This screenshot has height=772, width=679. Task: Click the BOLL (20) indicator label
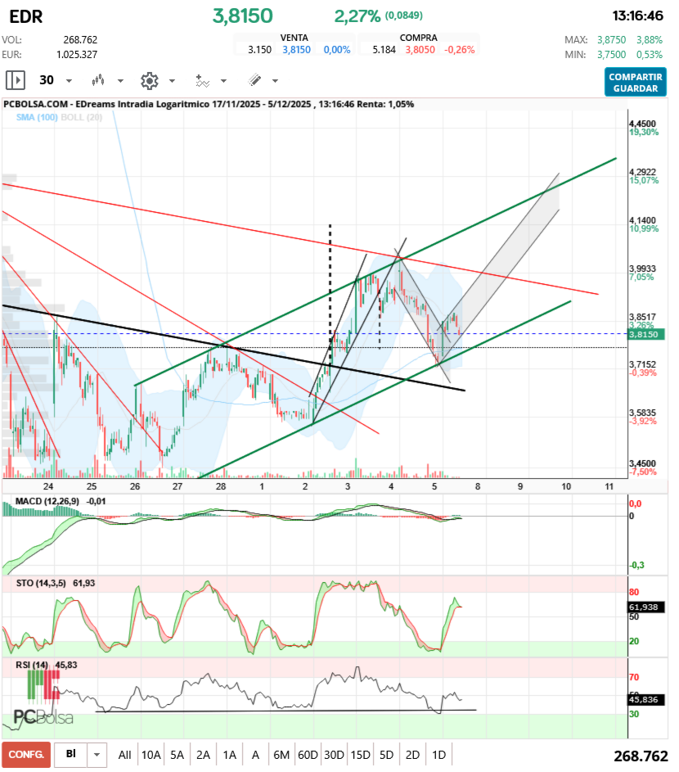82,117
